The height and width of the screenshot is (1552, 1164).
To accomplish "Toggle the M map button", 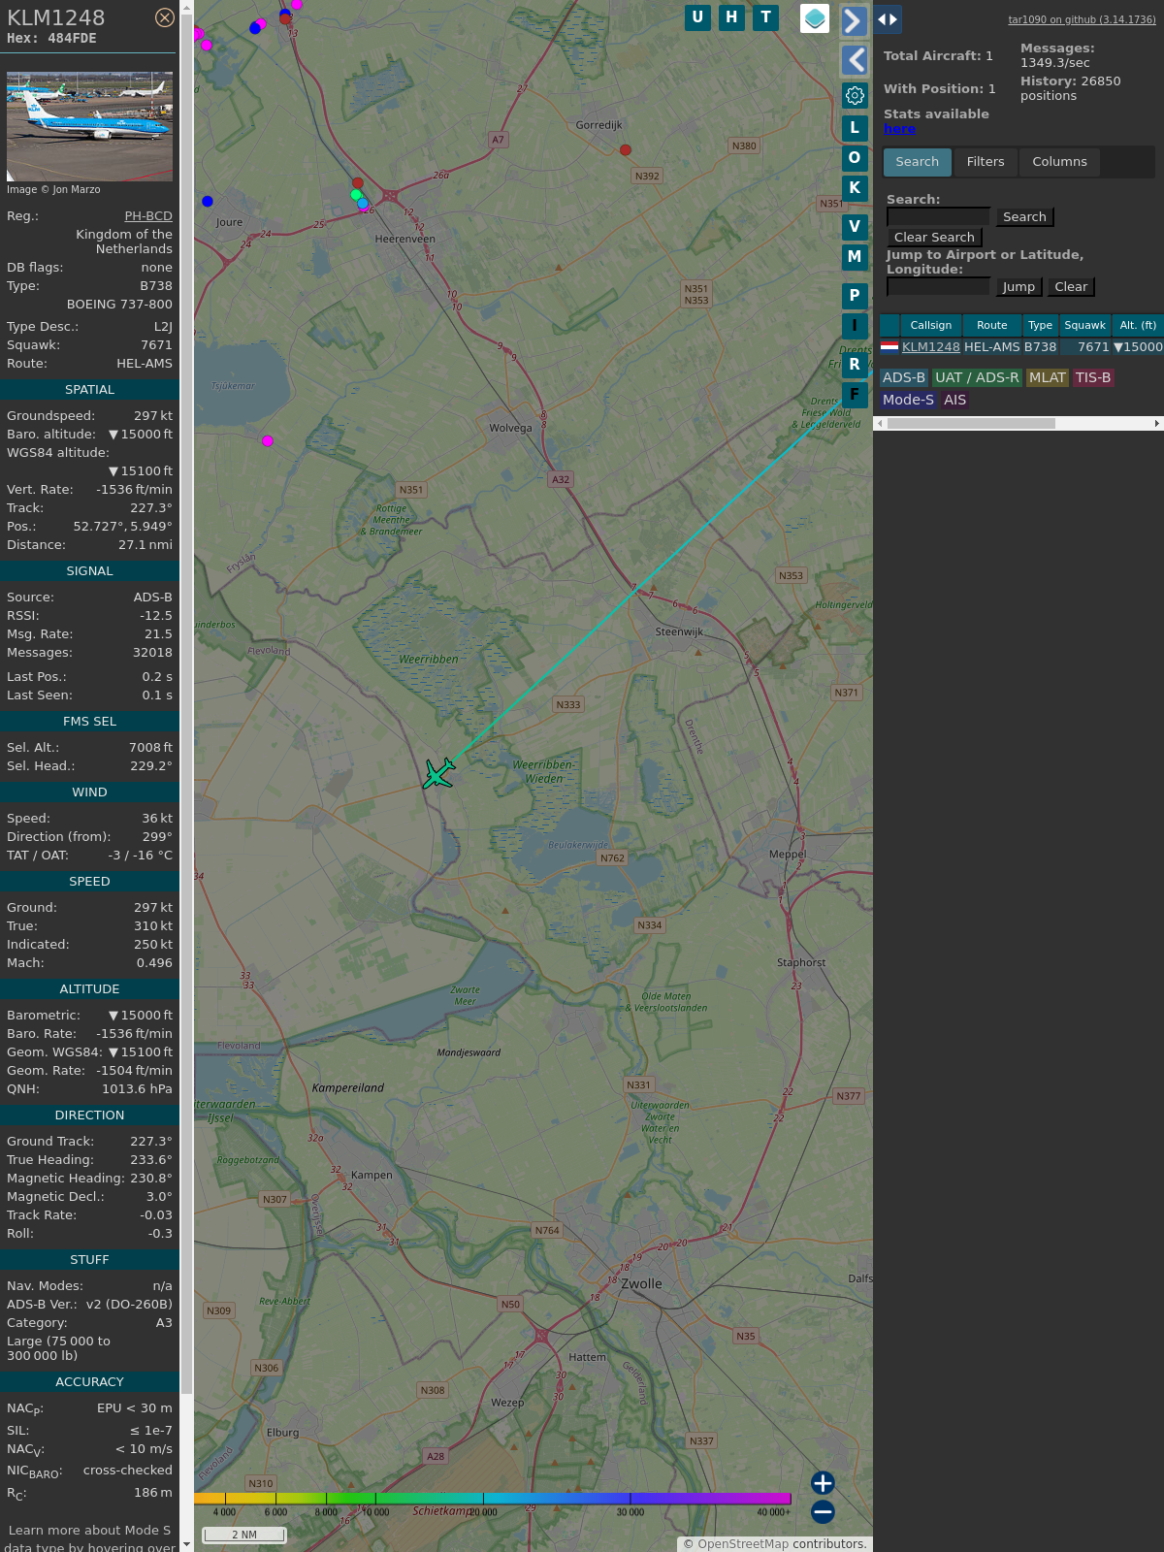I will pos(855,257).
